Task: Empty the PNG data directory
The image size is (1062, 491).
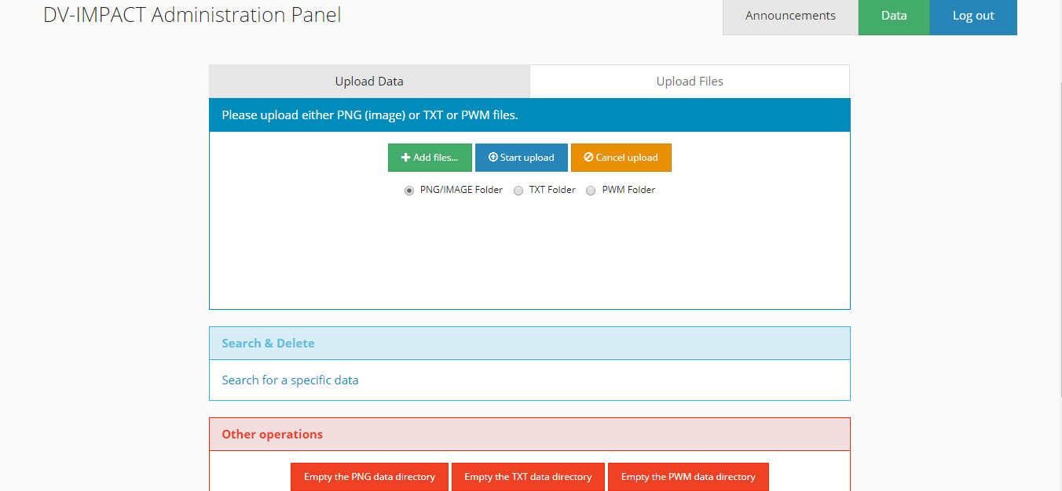Action: click(x=369, y=477)
